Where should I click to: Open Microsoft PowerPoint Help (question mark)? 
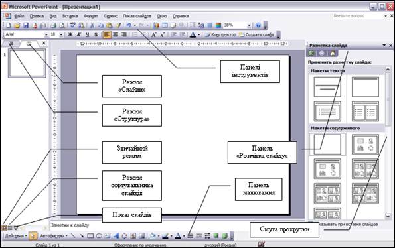click(x=258, y=25)
